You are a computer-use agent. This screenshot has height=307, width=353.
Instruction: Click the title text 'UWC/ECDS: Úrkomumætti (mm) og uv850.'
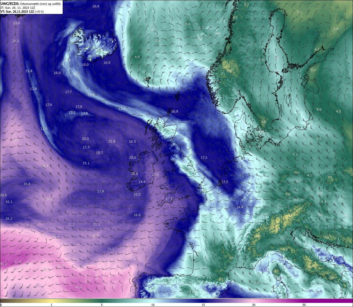click(31, 4)
